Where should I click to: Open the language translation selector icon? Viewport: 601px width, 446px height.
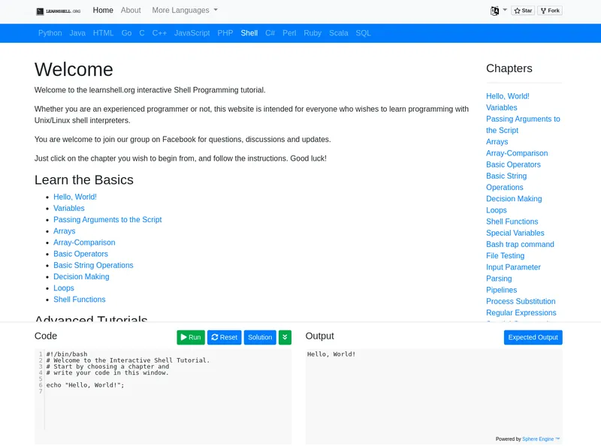coord(495,11)
